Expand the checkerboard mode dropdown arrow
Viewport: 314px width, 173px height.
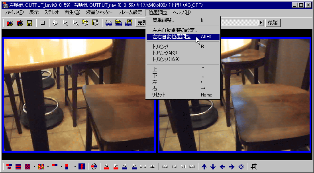(x=34, y=166)
